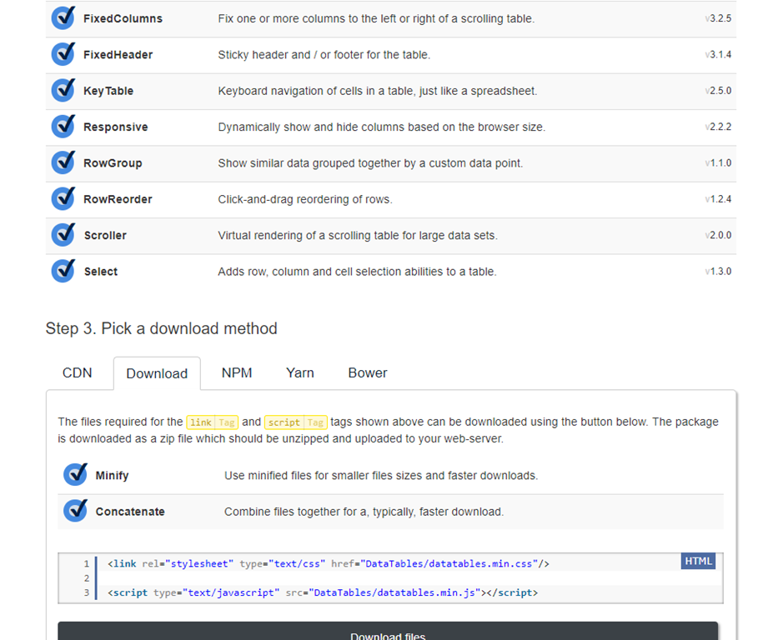This screenshot has height=640, width=763.
Task: Uncheck the FixedHeader extension checkbox
Action: pos(63,54)
